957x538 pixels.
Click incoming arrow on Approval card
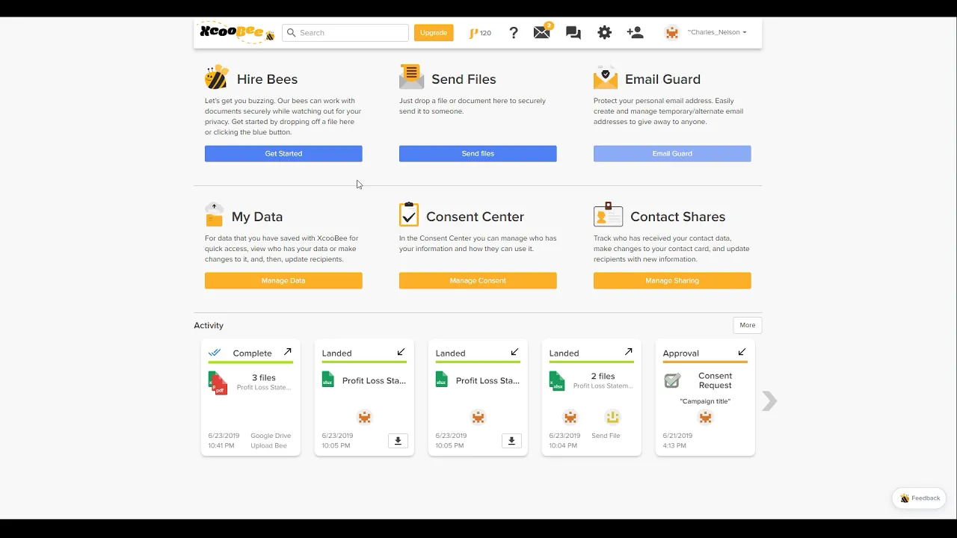point(742,352)
